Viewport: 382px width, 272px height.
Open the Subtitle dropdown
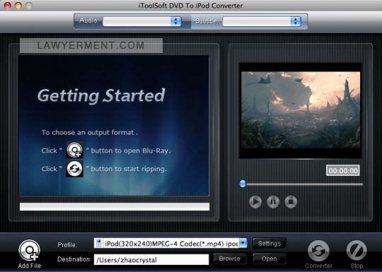262,21
